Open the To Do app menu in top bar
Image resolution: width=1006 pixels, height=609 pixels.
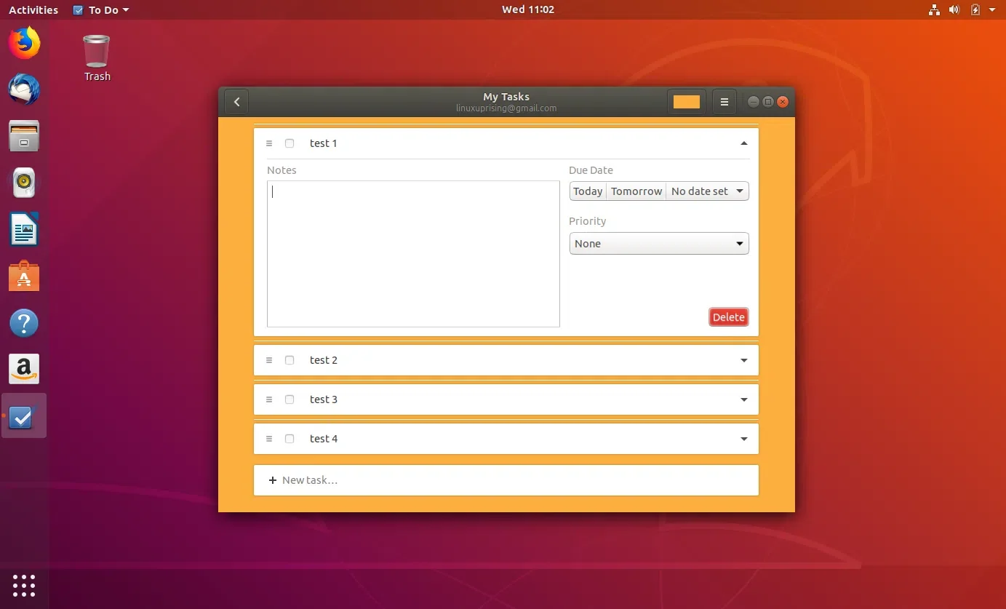[x=101, y=10]
